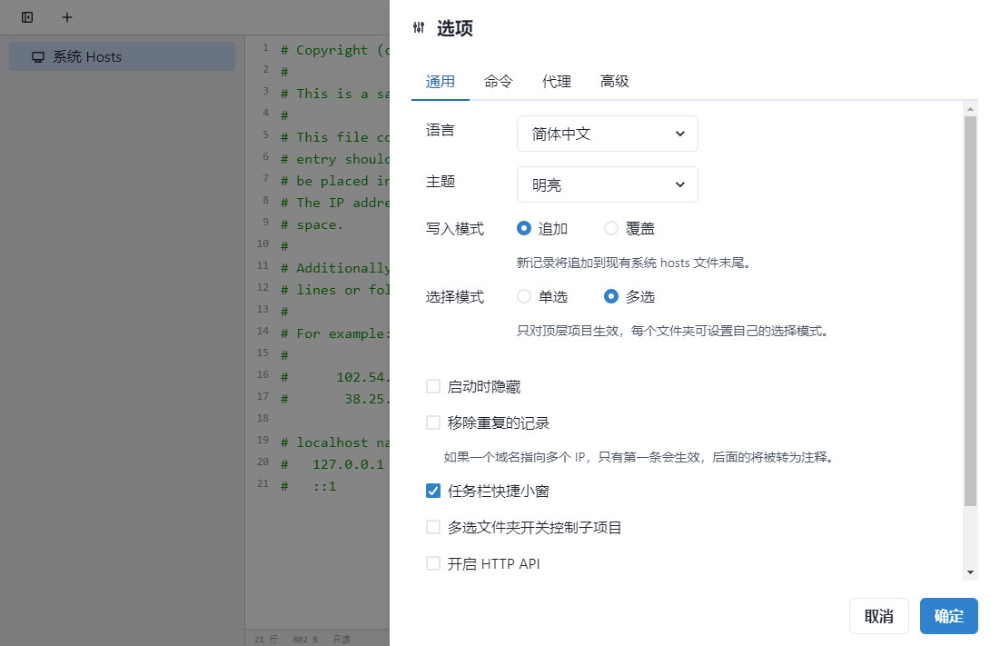Click the options panel scrollbar thumb
This screenshot has height=646, width=1000.
[970, 312]
